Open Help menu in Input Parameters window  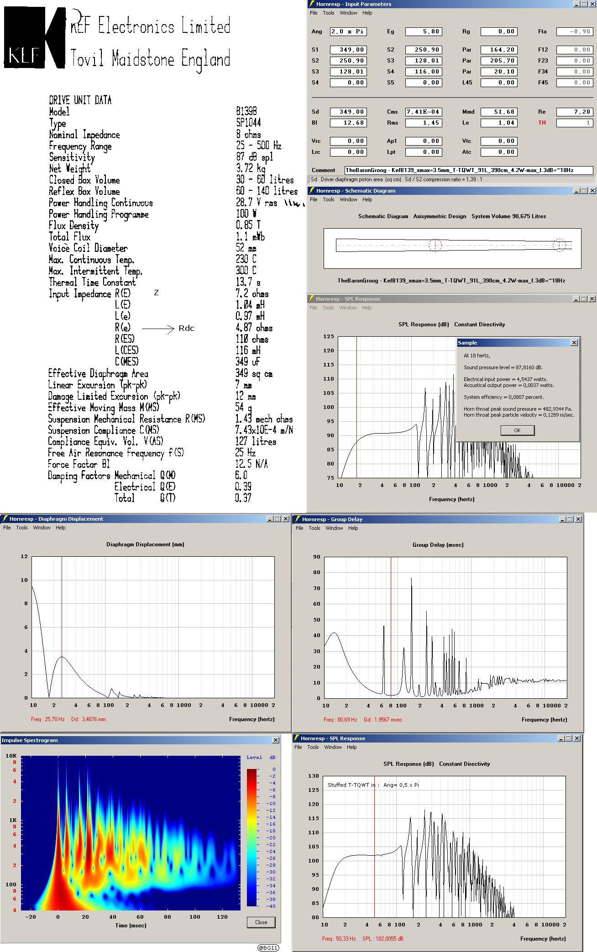(367, 13)
